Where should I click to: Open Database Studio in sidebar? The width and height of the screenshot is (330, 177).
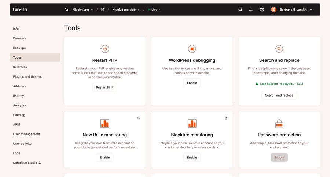25,163
